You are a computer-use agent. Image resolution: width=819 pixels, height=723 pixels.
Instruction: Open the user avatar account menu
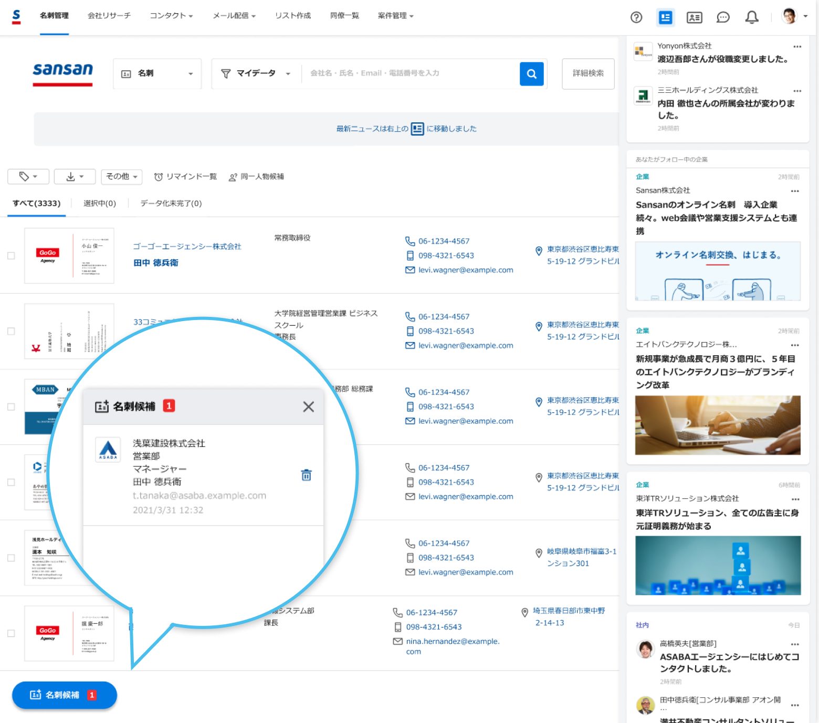(794, 16)
